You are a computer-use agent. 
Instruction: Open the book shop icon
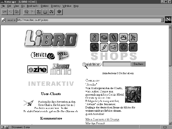point(104,37)
